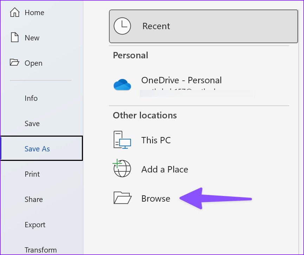Open the Share option
This screenshot has width=304, height=255.
click(33, 200)
